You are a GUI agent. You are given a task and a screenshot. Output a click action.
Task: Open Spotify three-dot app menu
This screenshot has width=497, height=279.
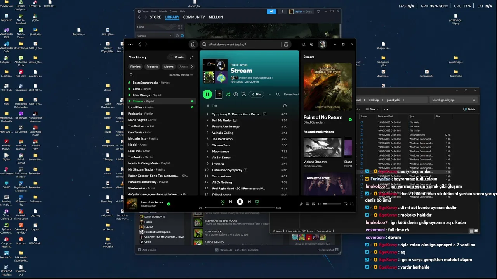(x=130, y=44)
